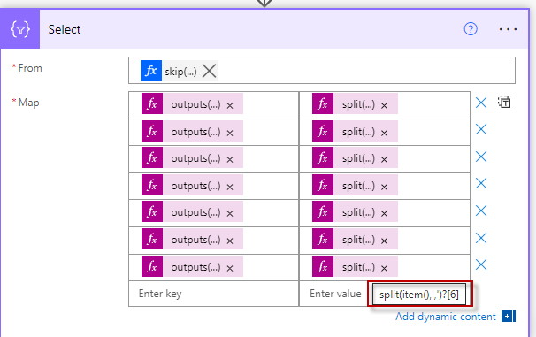Click the Enter value input field

point(335,294)
